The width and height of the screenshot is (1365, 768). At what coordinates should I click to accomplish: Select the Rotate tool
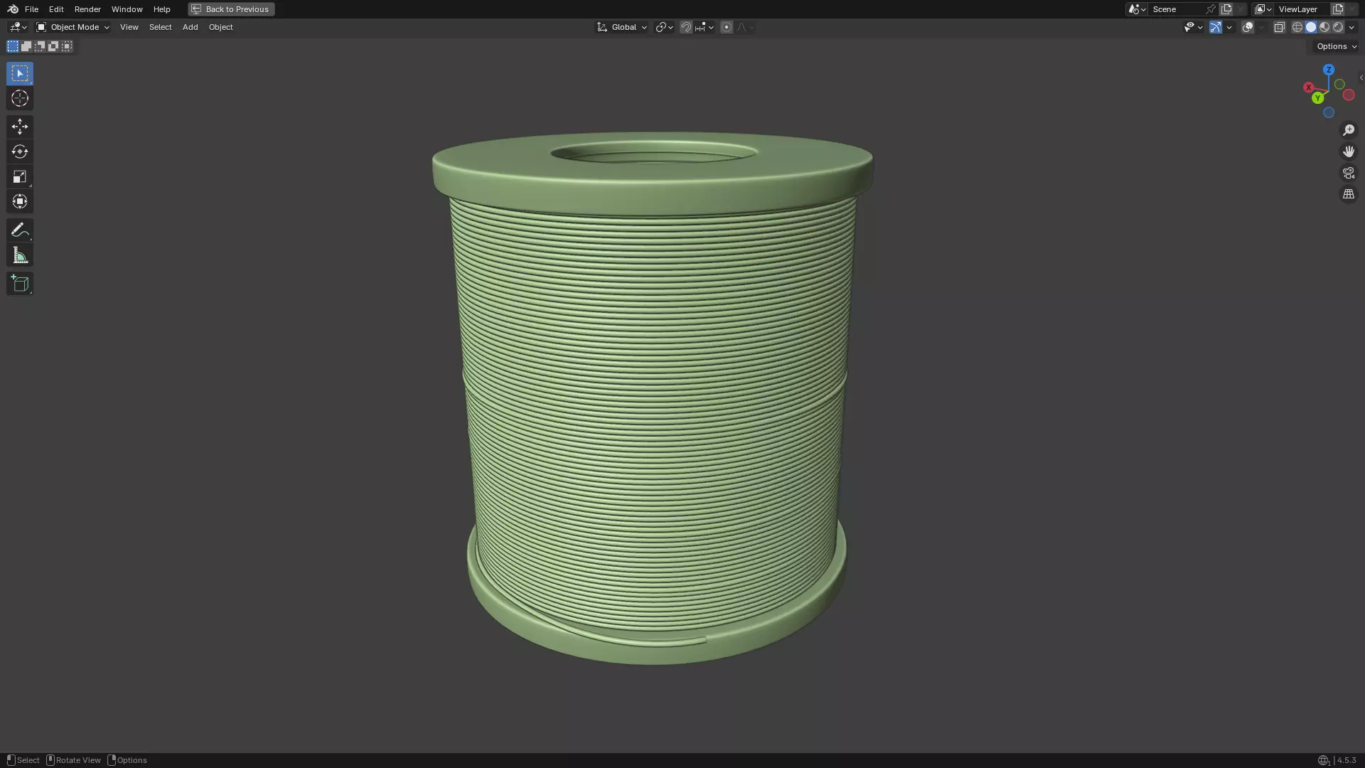tap(20, 151)
